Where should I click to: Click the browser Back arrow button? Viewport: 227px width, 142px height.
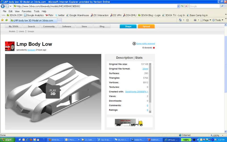(x=3, y=6)
